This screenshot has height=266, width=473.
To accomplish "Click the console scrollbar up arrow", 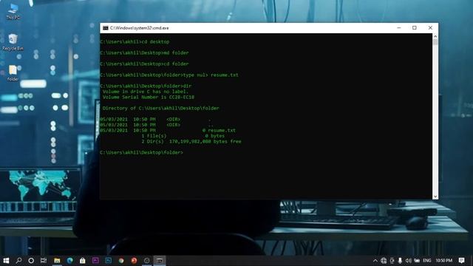I will click(435, 36).
